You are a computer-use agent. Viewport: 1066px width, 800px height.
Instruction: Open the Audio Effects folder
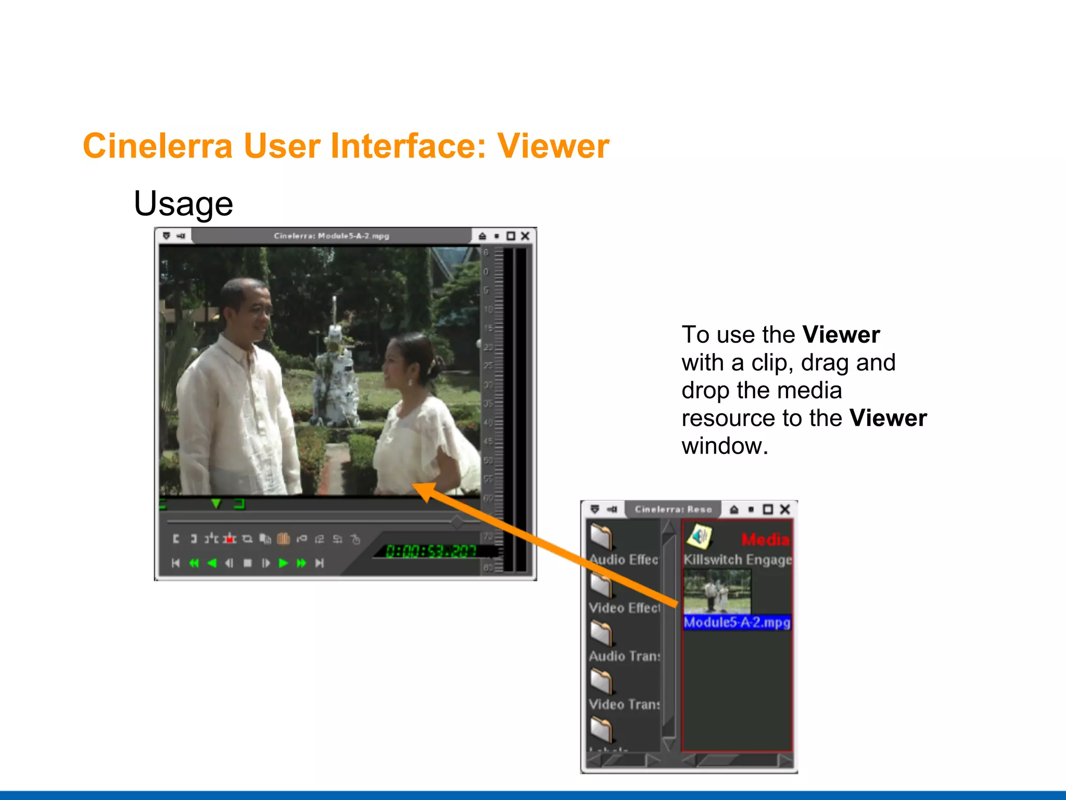[x=601, y=536]
